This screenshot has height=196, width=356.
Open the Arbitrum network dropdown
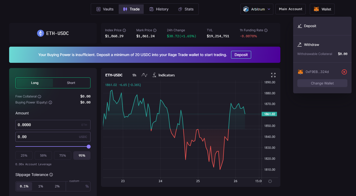(x=257, y=9)
